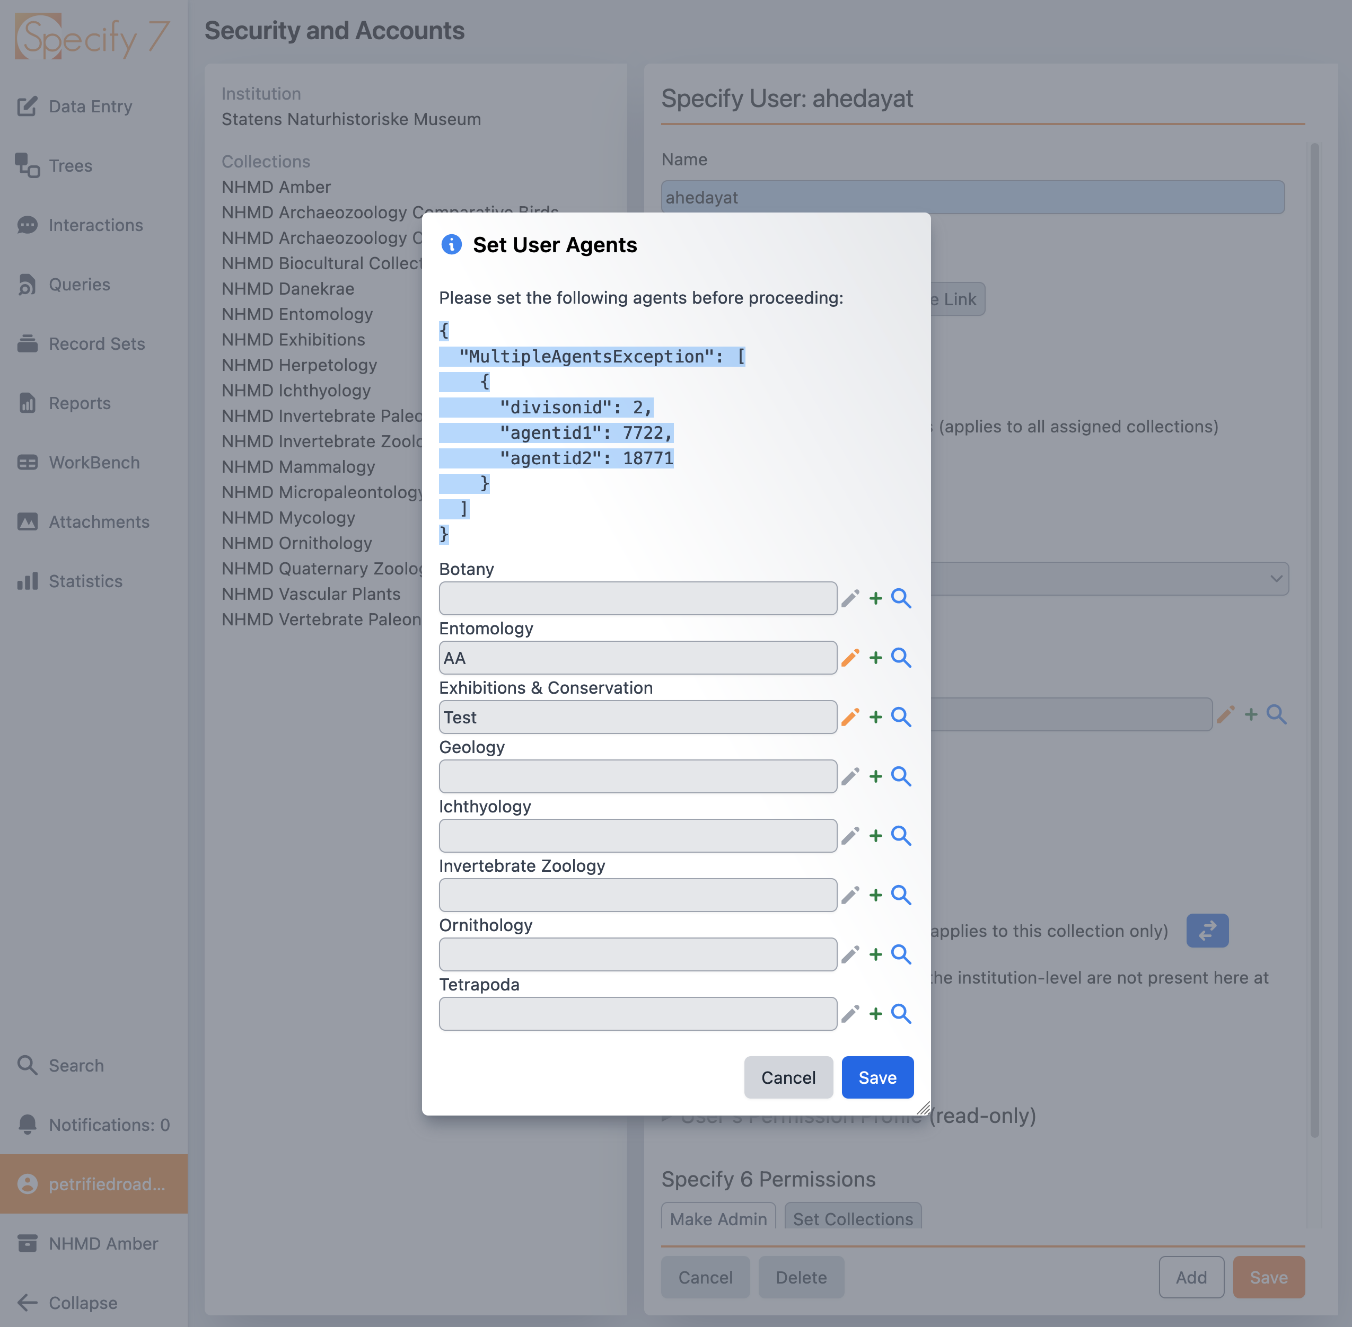
Task: Save the user agents in the dialog
Action: (877, 1077)
